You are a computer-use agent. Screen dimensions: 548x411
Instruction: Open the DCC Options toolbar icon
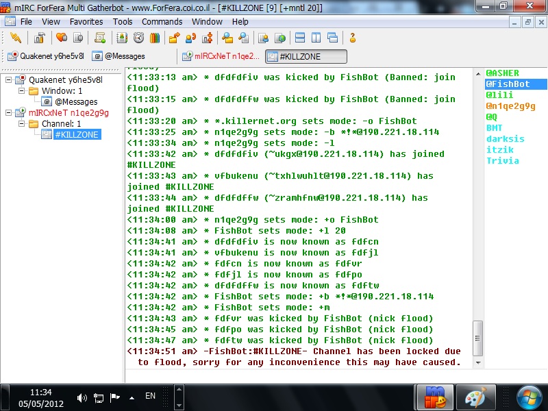tap(208, 38)
